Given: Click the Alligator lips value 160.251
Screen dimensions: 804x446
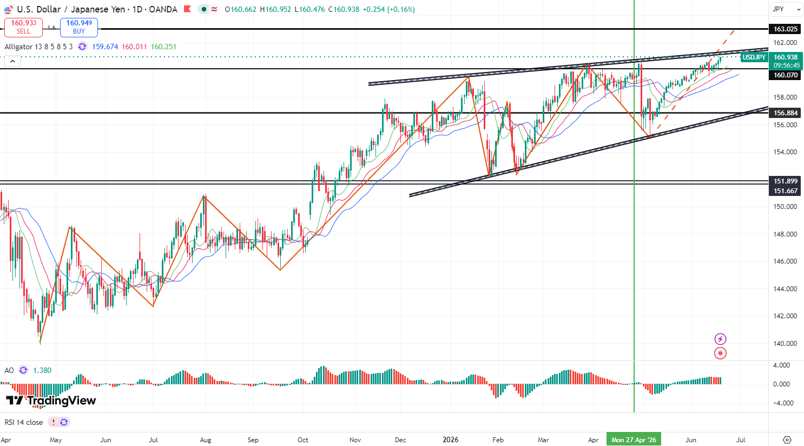Looking at the screenshot, I should (x=163, y=47).
